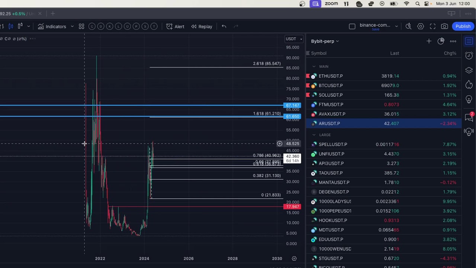
Task: Select SPELLUSDT.P in watchlist
Action: click(384, 144)
